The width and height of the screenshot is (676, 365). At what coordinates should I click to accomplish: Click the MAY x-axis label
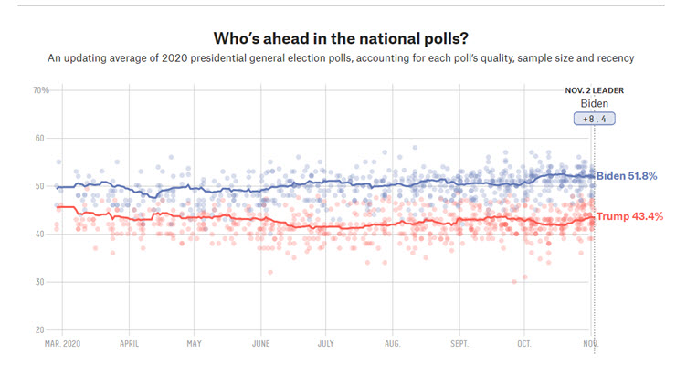click(195, 345)
